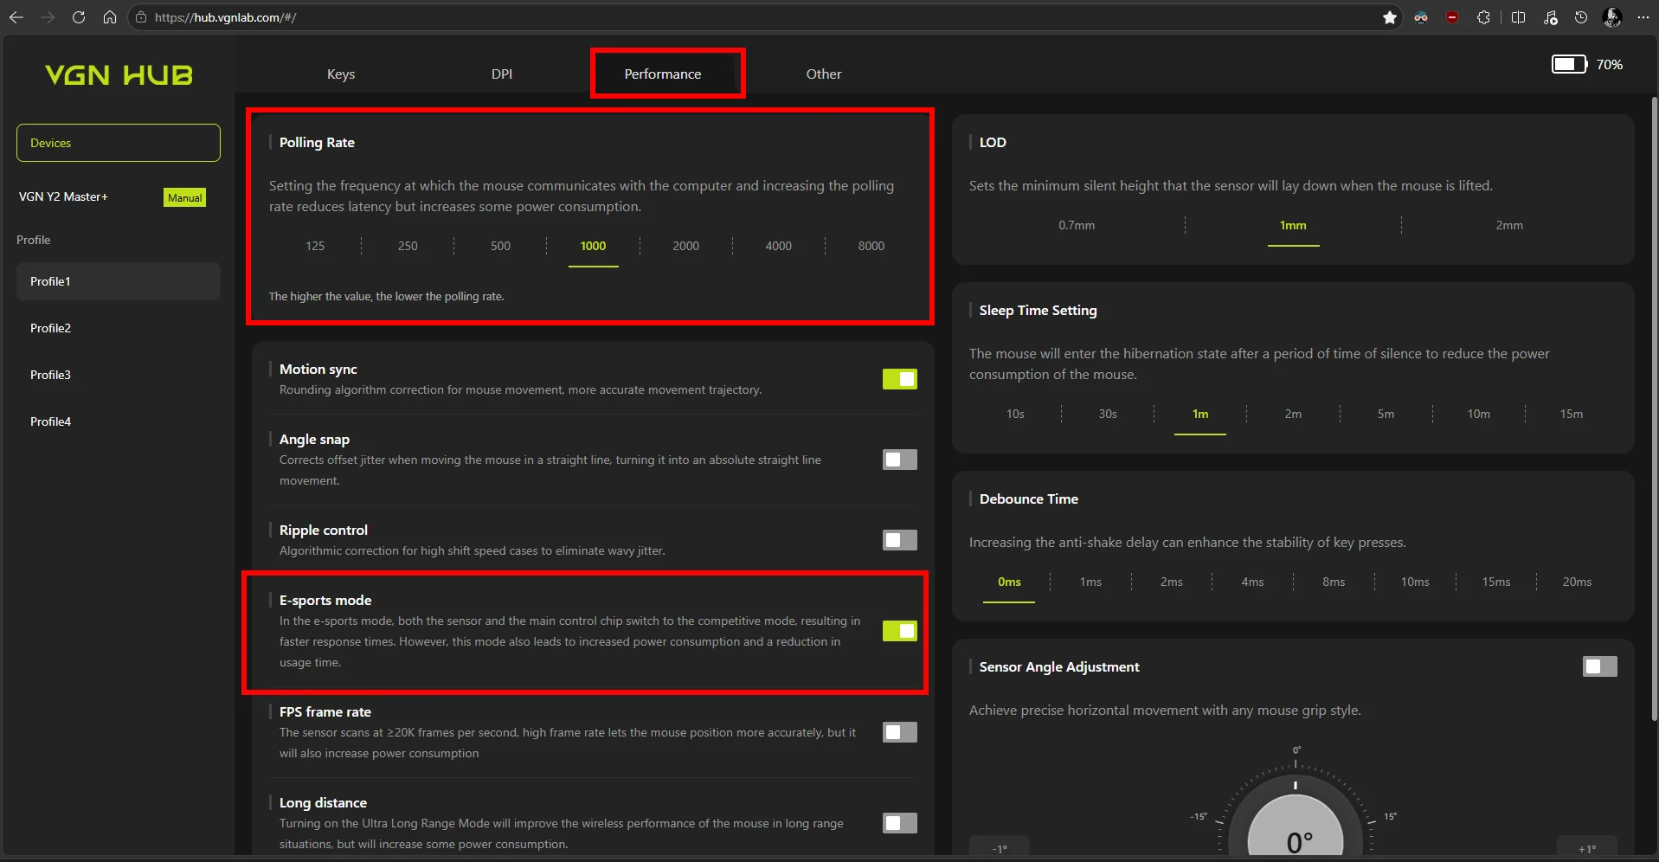Image resolution: width=1659 pixels, height=862 pixels.
Task: Click the mouse battery level icon
Action: (1569, 64)
